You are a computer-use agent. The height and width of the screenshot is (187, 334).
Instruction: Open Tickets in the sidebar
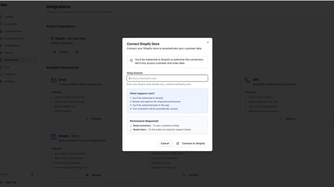pos(9,17)
